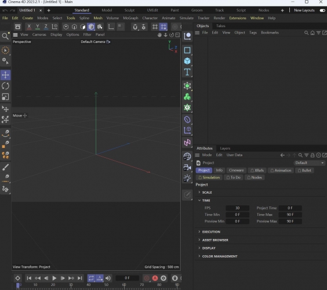This screenshot has height=290, width=327.
Task: Switch to the Layers tab
Action: coord(225,148)
